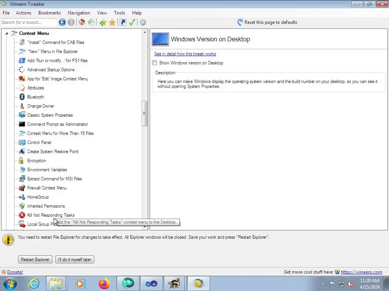Enable Show Windows version on Desktop checkbox
The height and width of the screenshot is (291, 389).
(x=155, y=63)
